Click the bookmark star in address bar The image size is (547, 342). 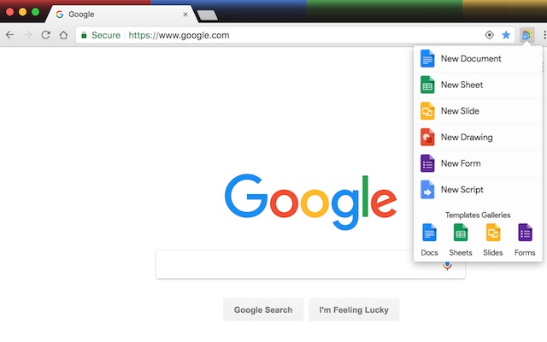(506, 35)
